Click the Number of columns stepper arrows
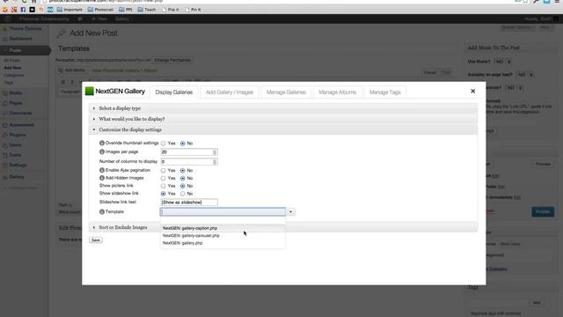This screenshot has height=317, width=563. (x=215, y=162)
